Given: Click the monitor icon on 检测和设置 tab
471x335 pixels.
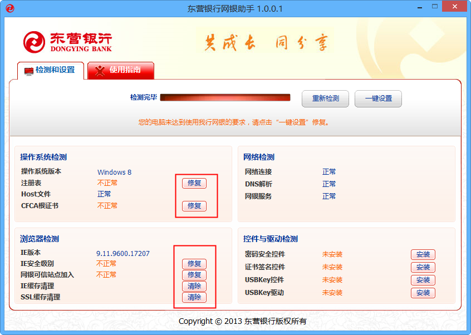Looking at the screenshot, I should tap(29, 71).
